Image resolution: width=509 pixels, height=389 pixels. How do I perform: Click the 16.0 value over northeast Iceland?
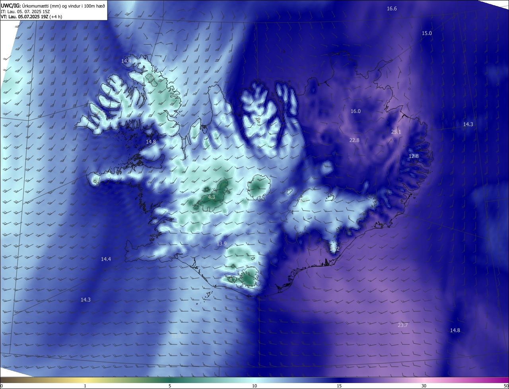tap(356, 111)
